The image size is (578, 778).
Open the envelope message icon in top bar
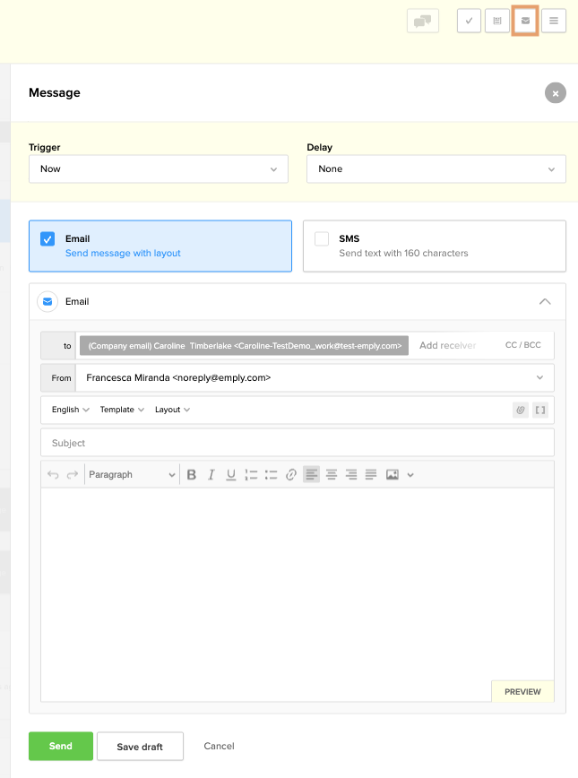(x=525, y=21)
